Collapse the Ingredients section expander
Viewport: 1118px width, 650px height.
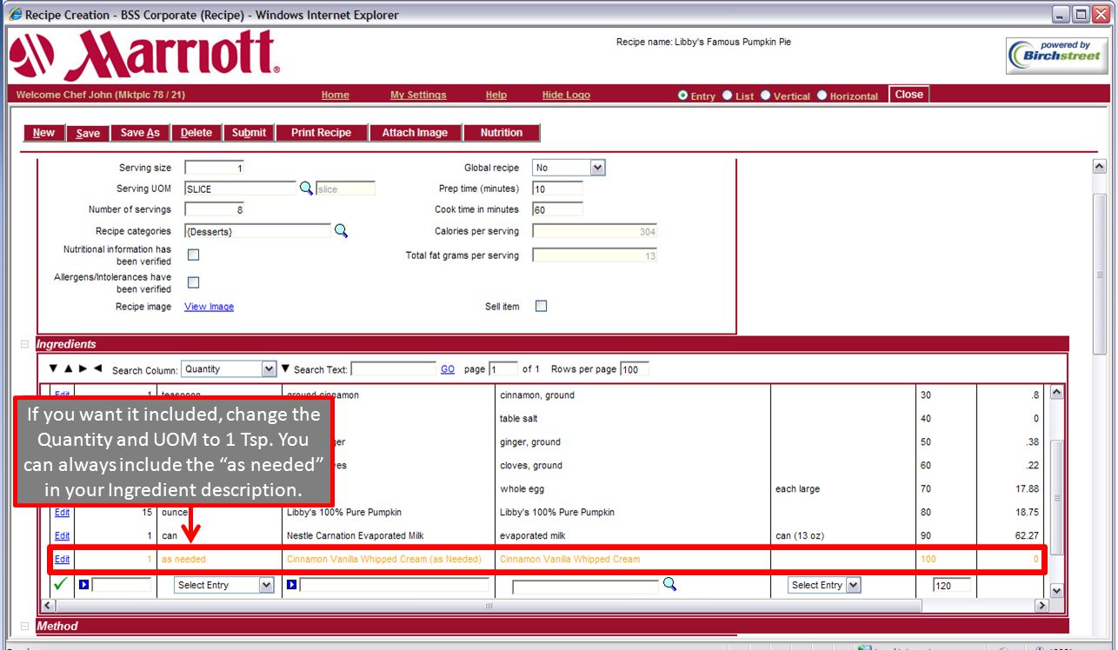24,344
